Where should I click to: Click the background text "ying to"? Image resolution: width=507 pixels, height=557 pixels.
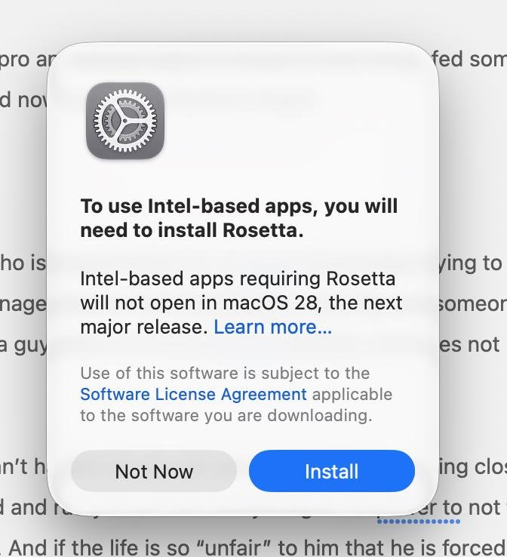(x=471, y=264)
